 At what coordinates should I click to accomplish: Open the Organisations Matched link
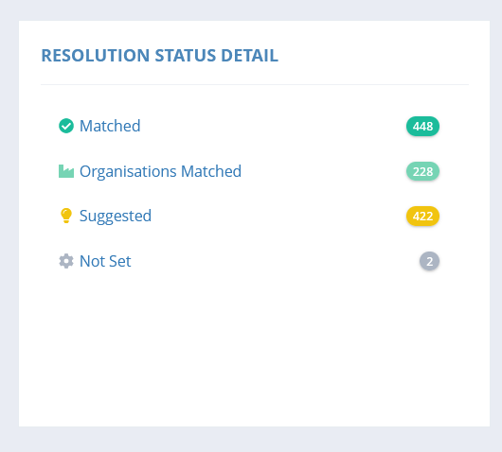[160, 171]
